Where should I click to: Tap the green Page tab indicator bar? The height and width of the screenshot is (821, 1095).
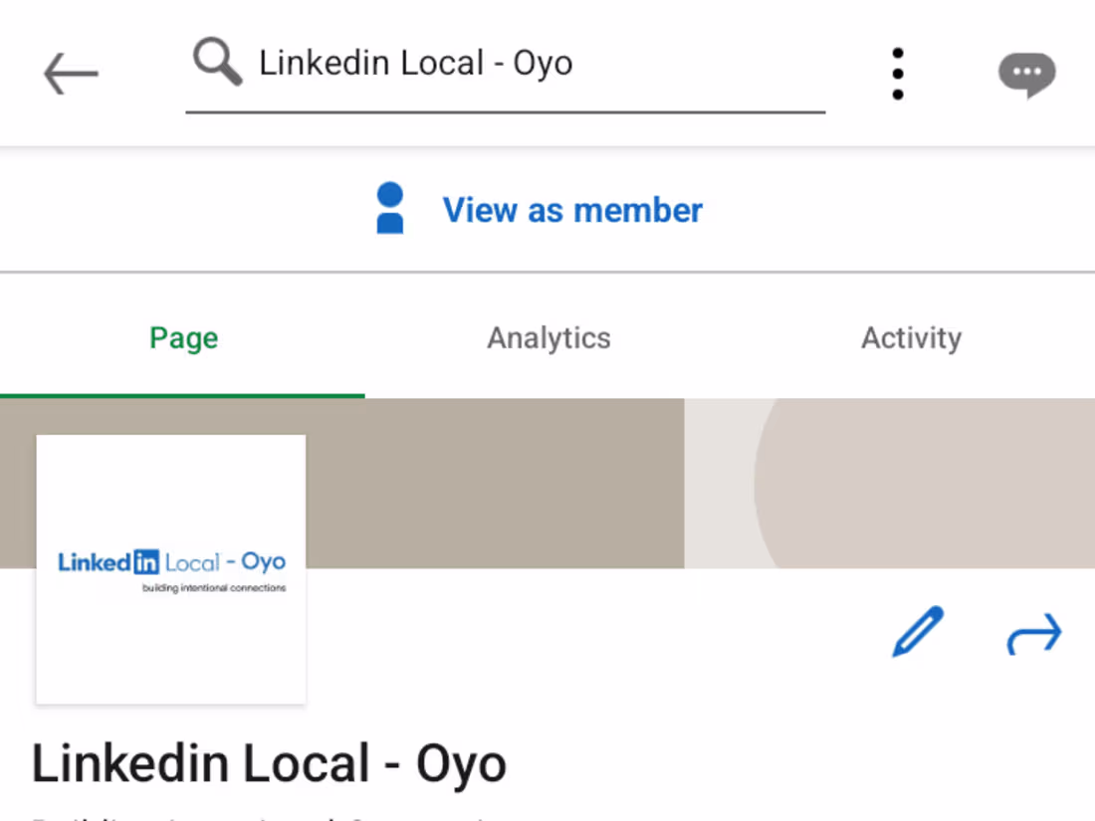183,394
